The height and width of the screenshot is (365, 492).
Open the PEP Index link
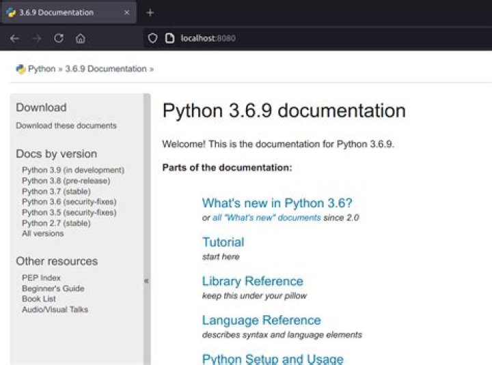(x=41, y=278)
